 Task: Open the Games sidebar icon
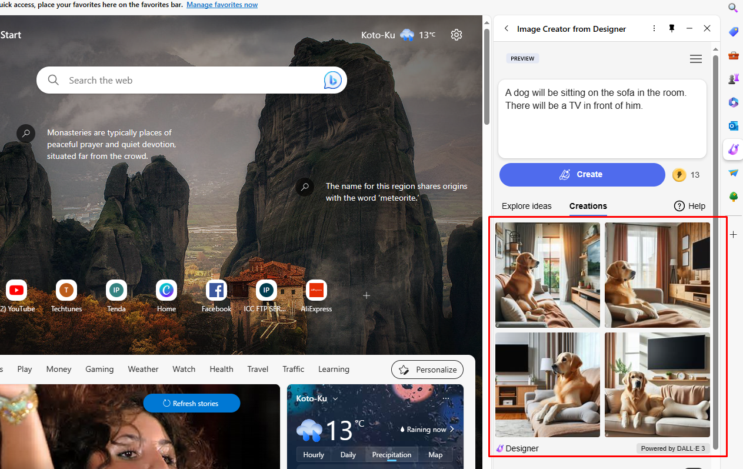pos(733,78)
